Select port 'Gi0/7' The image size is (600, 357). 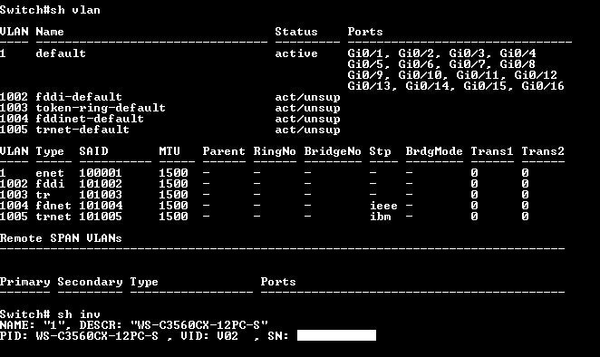(x=468, y=64)
